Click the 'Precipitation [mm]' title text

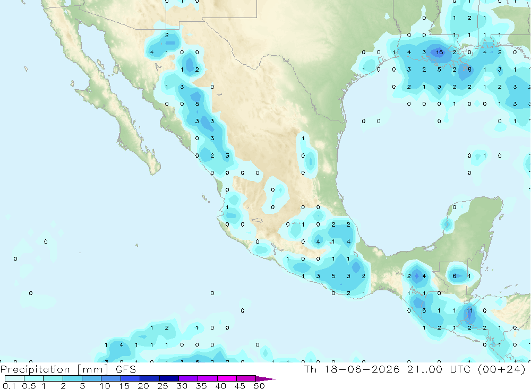pos(54,369)
